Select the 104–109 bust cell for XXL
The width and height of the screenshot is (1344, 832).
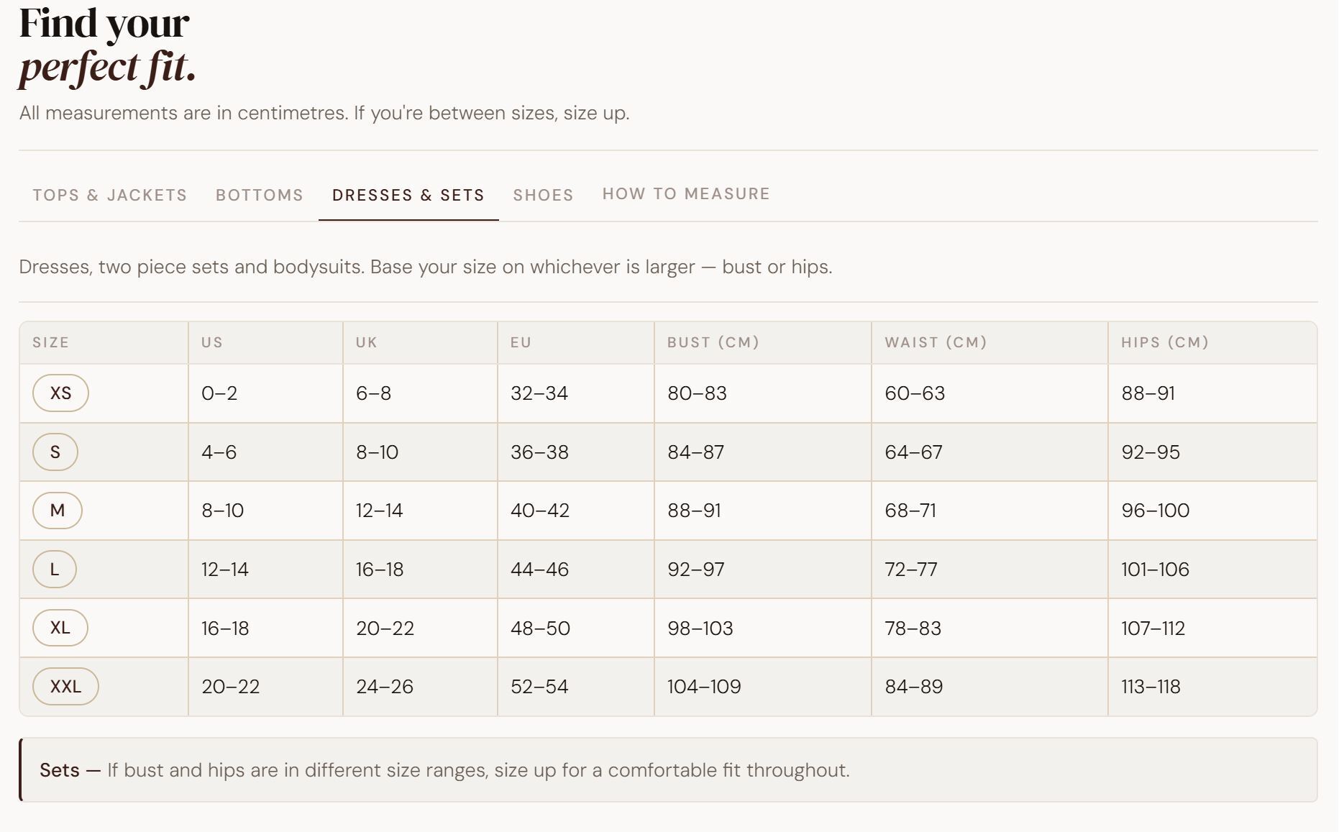point(704,687)
